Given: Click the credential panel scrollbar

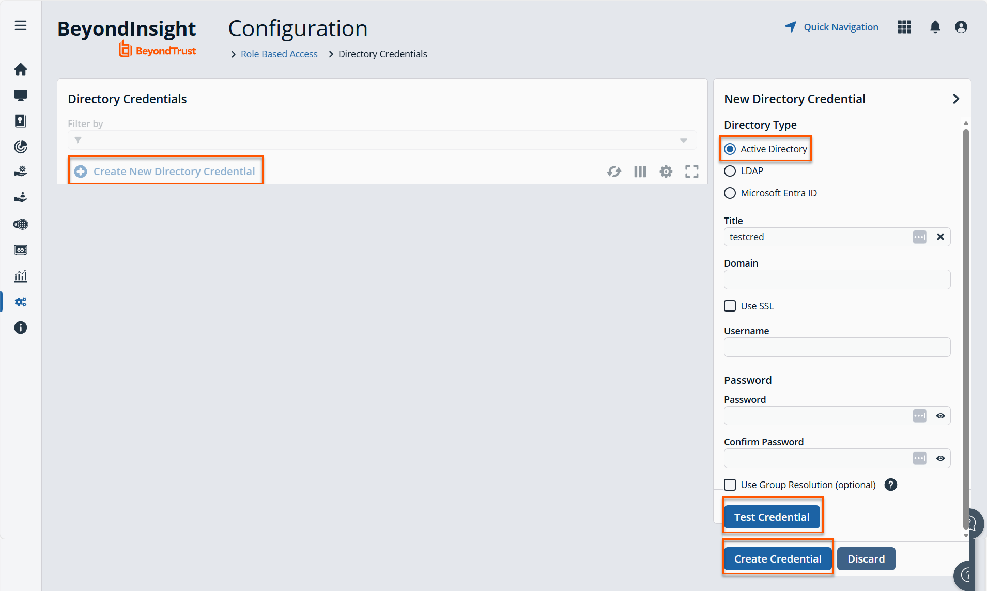Looking at the screenshot, I should pyautogui.click(x=966, y=328).
